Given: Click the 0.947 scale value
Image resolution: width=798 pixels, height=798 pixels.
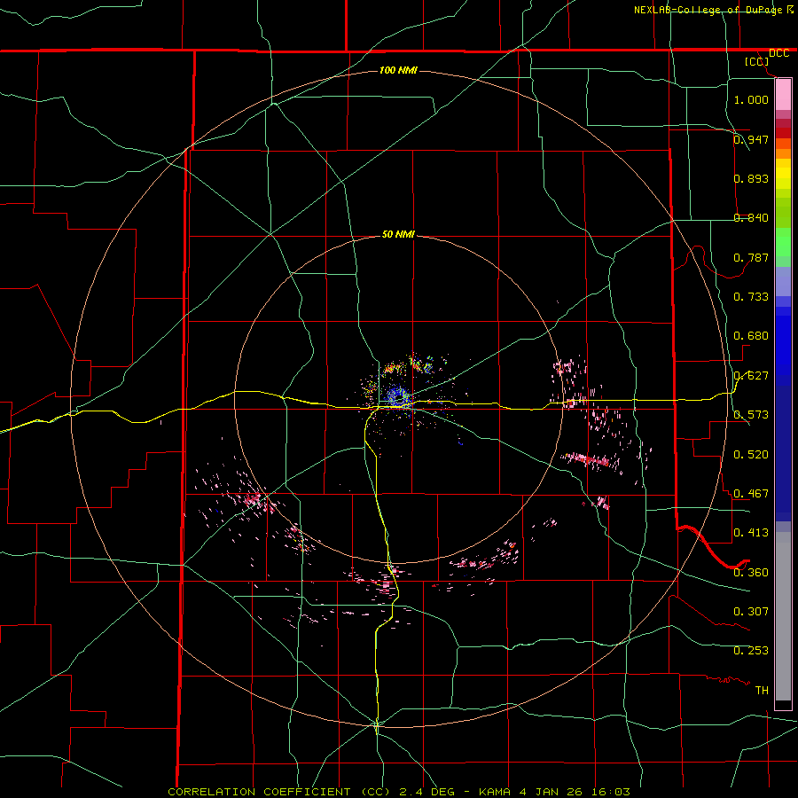Looking at the screenshot, I should coord(751,139).
